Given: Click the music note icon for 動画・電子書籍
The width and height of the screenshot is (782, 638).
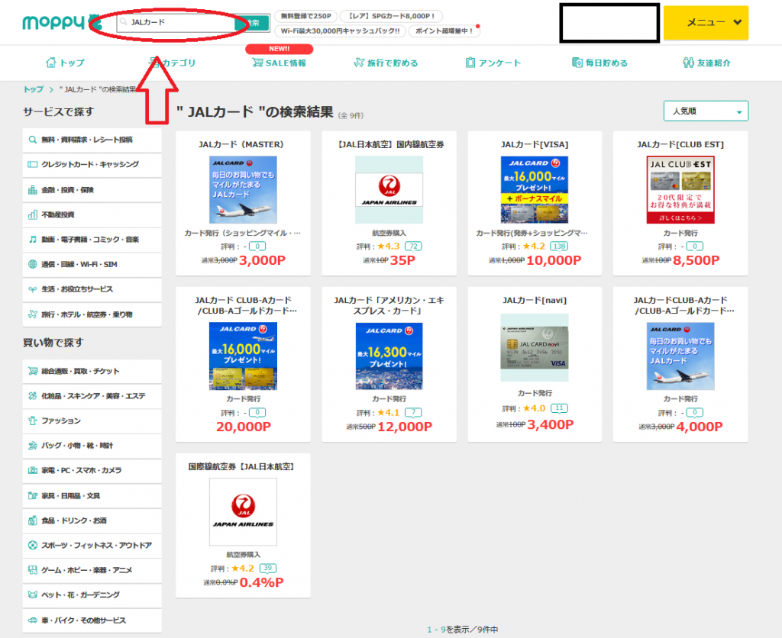Looking at the screenshot, I should [32, 240].
